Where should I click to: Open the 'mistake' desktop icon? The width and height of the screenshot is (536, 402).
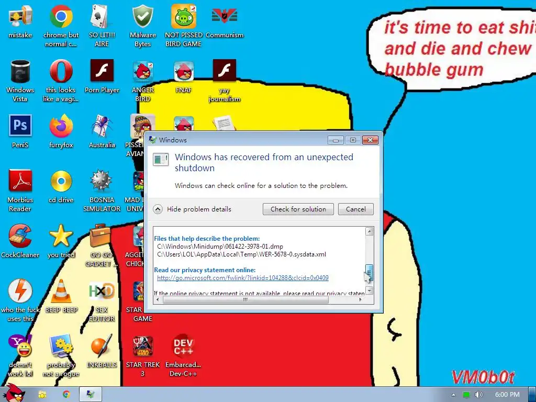(20, 22)
